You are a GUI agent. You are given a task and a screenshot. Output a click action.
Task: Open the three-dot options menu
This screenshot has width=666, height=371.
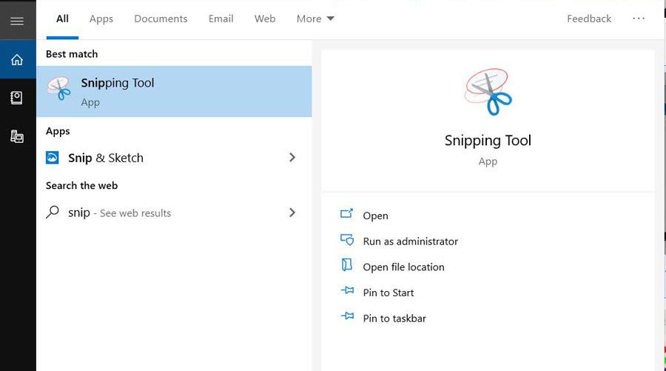point(639,19)
